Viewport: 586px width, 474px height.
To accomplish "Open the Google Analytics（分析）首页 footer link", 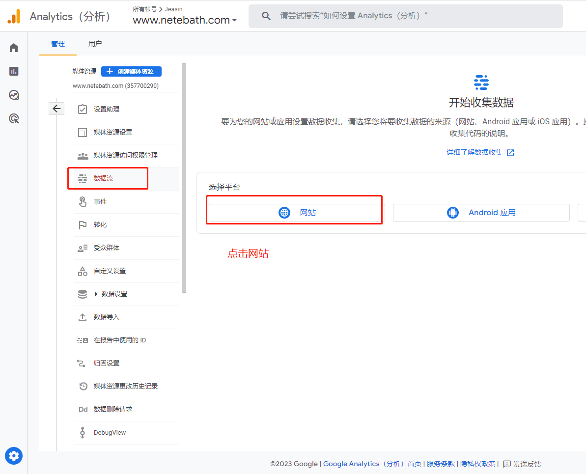I will coord(372,464).
